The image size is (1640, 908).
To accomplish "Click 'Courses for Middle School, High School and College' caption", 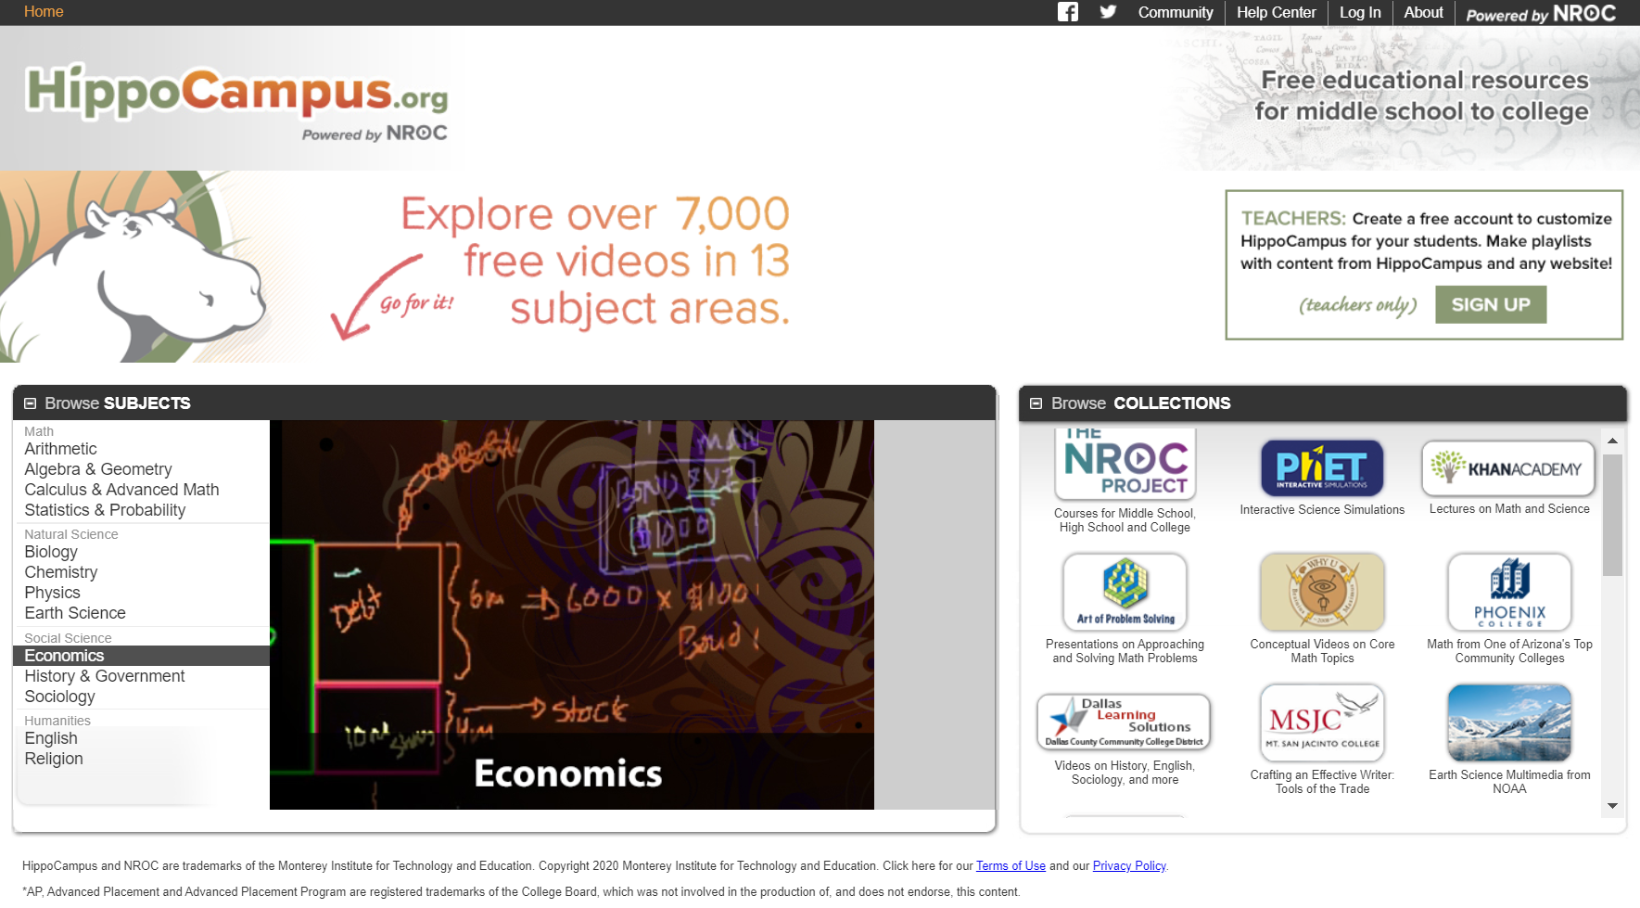I will tap(1125, 520).
